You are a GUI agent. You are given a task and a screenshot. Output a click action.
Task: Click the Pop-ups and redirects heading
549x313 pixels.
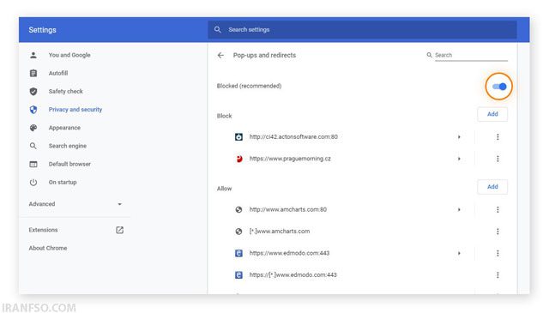(264, 56)
